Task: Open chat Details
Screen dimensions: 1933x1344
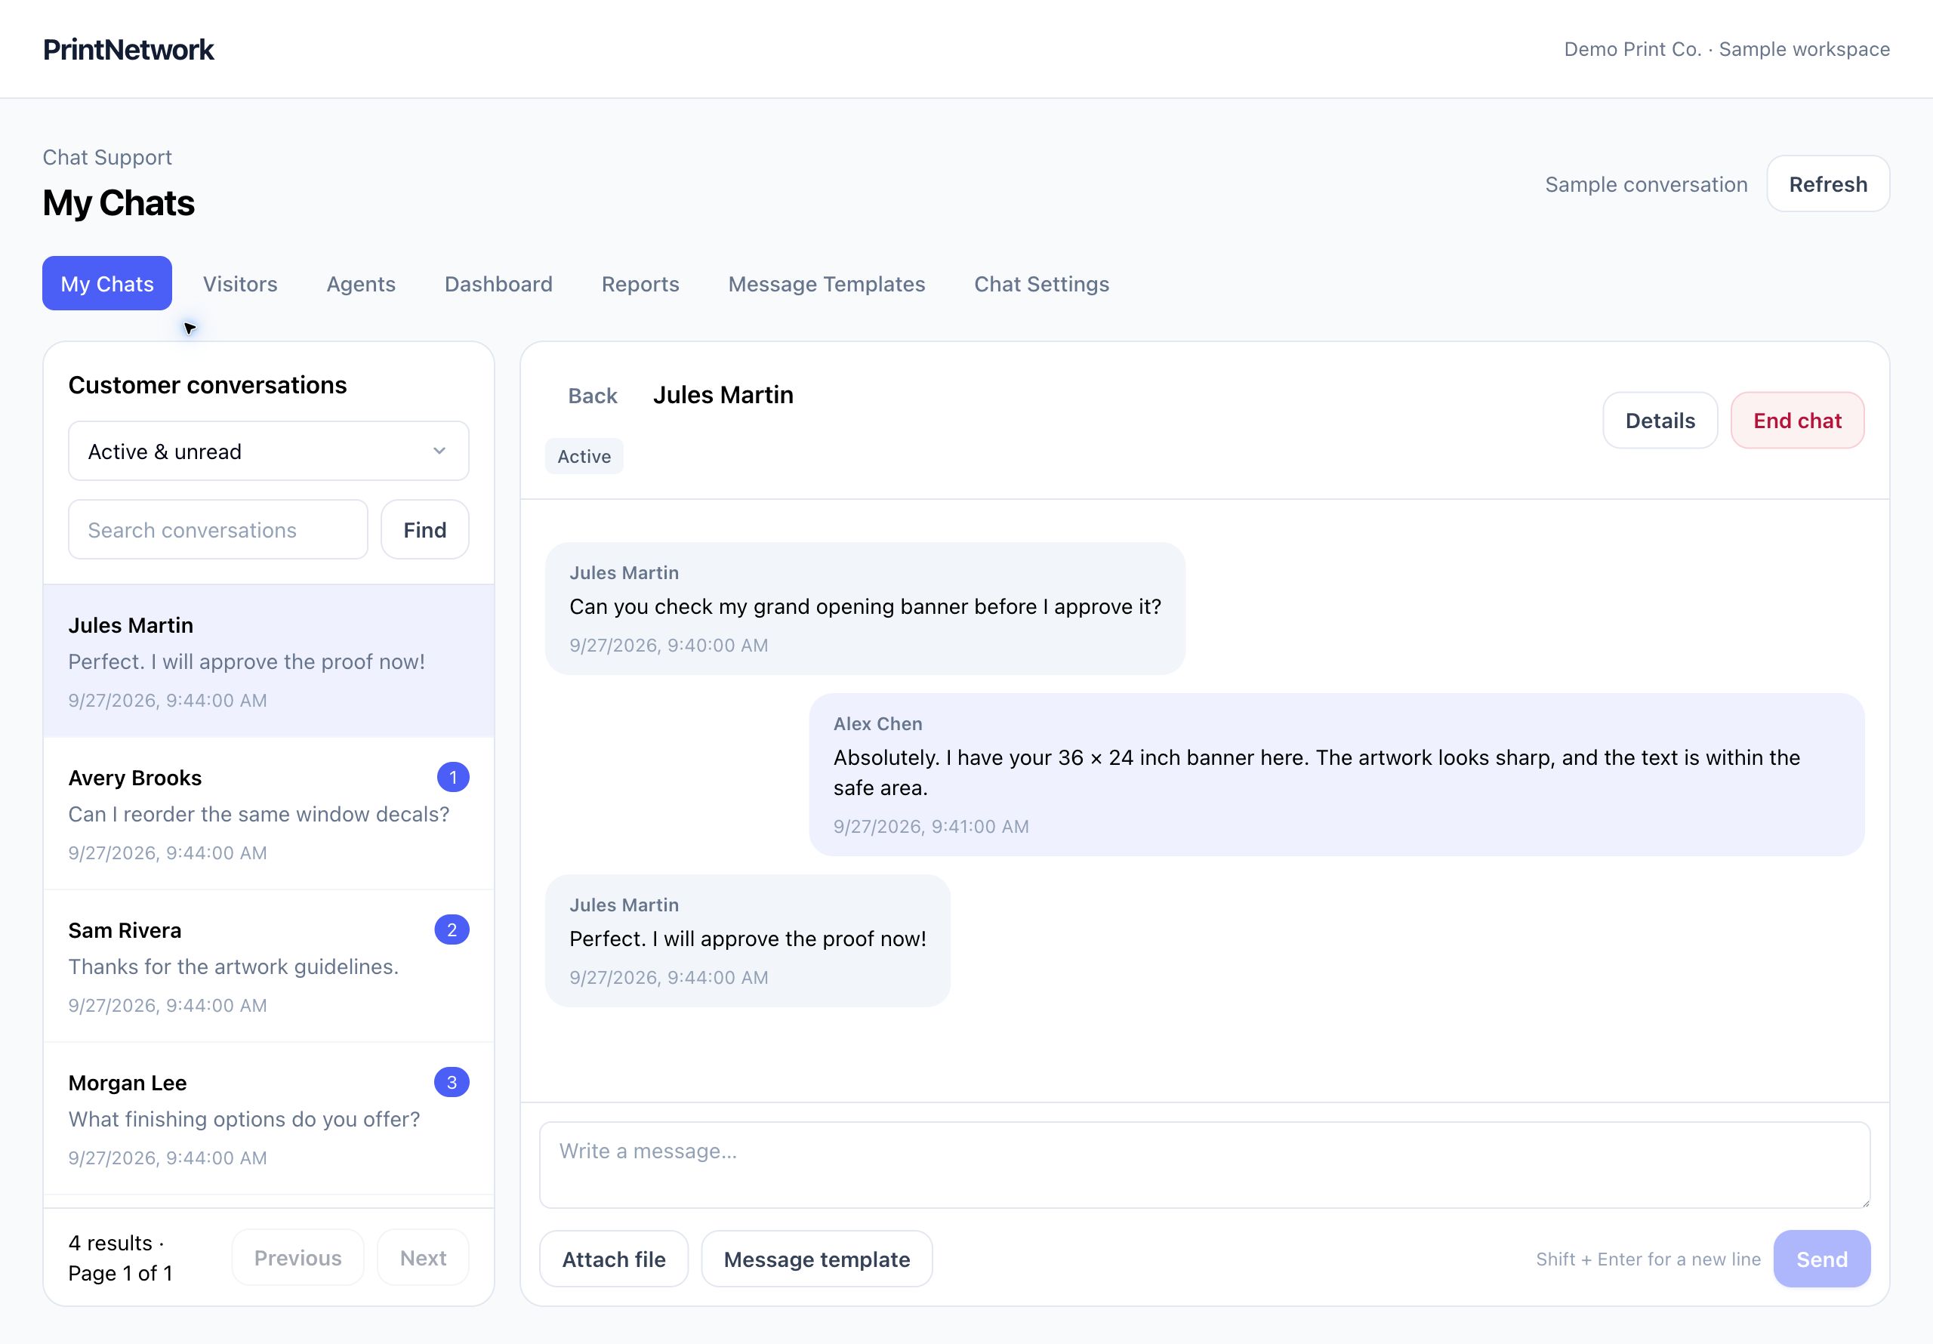Action: 1660,421
